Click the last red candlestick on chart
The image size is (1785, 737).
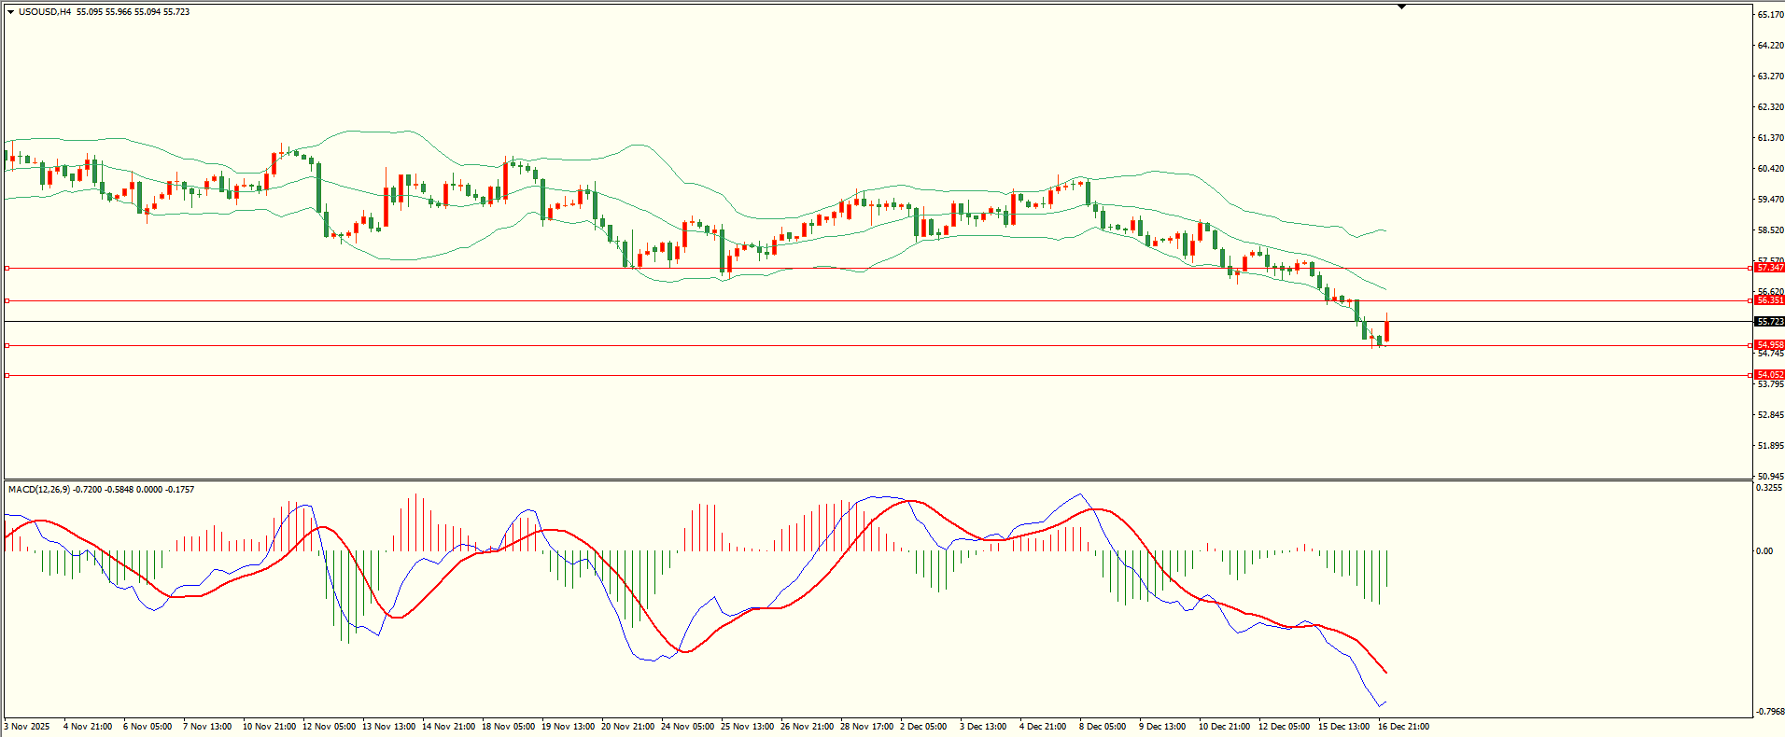[1387, 331]
